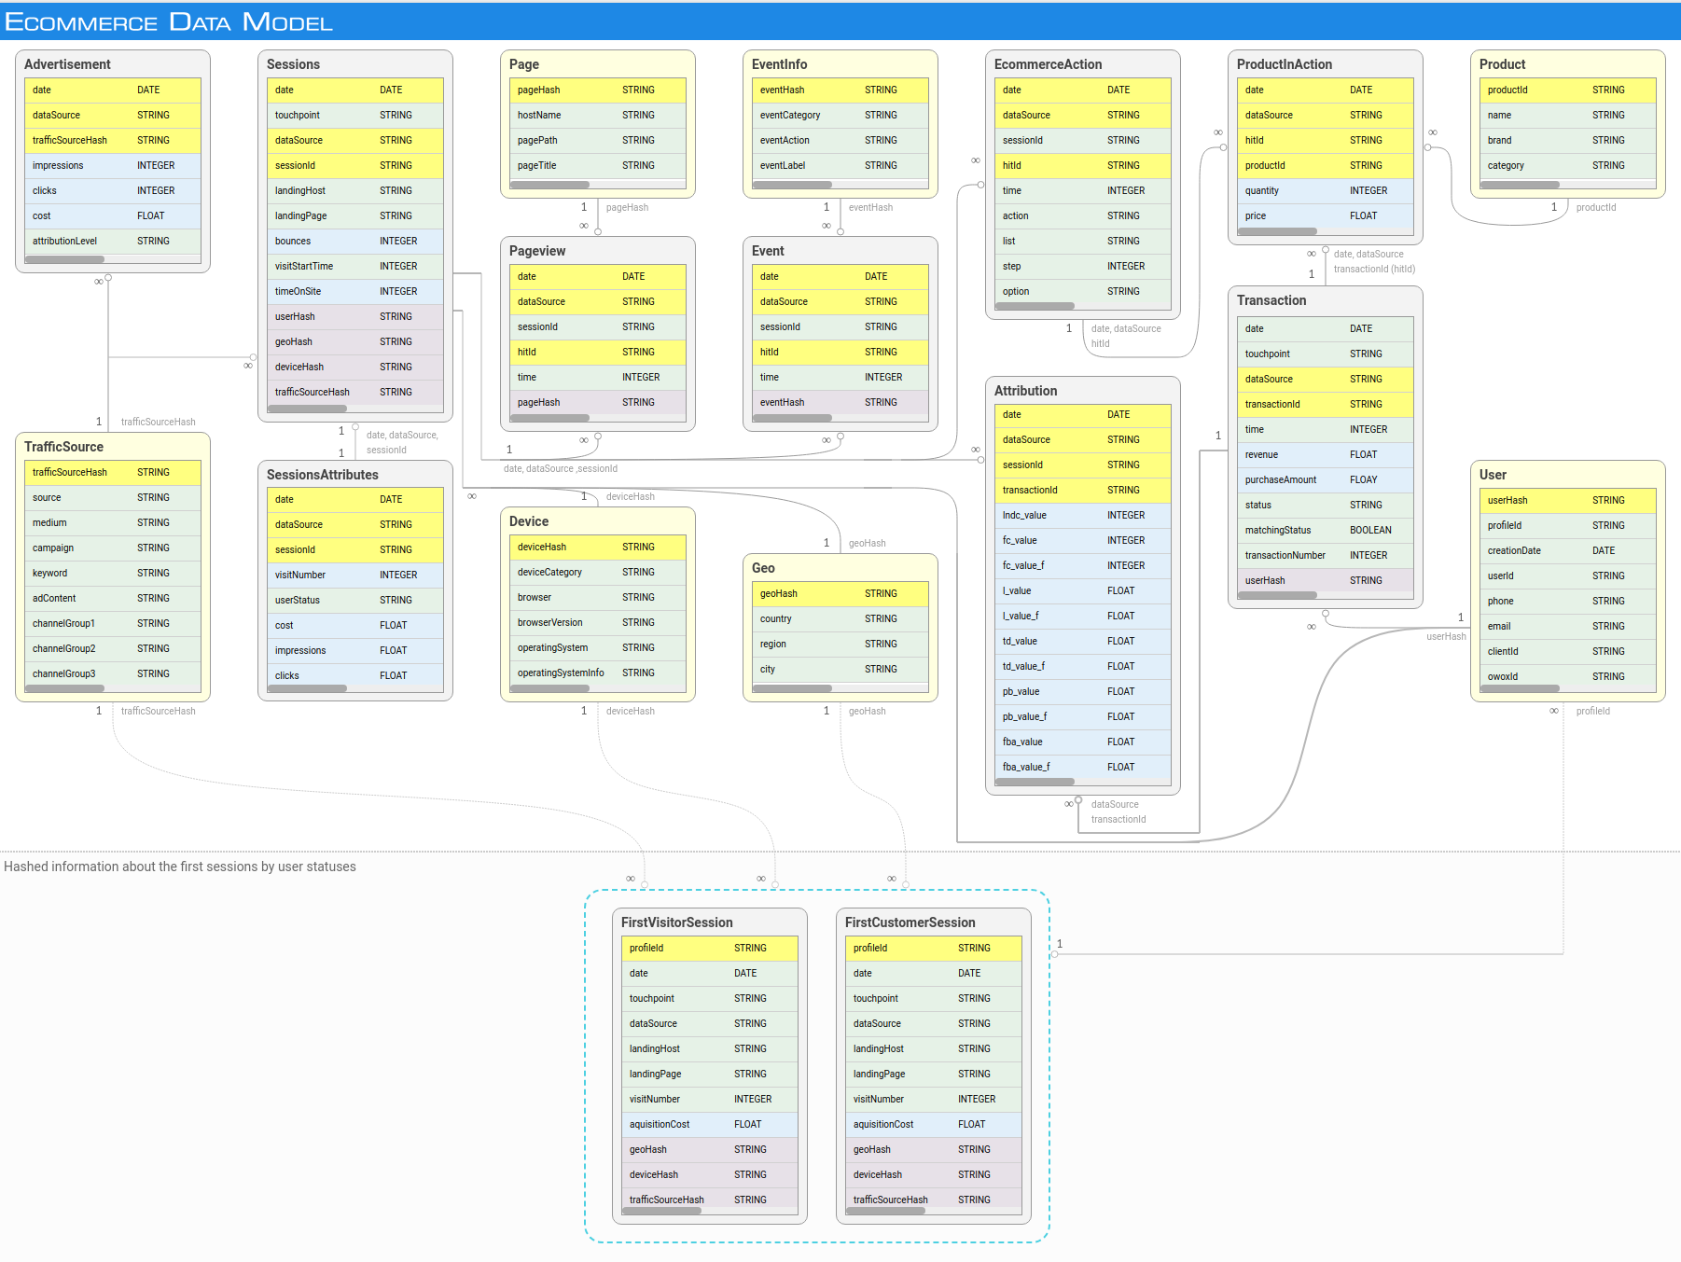The width and height of the screenshot is (1681, 1262).
Task: Click the Ecommerce Data Model page title
Action: (x=169, y=21)
